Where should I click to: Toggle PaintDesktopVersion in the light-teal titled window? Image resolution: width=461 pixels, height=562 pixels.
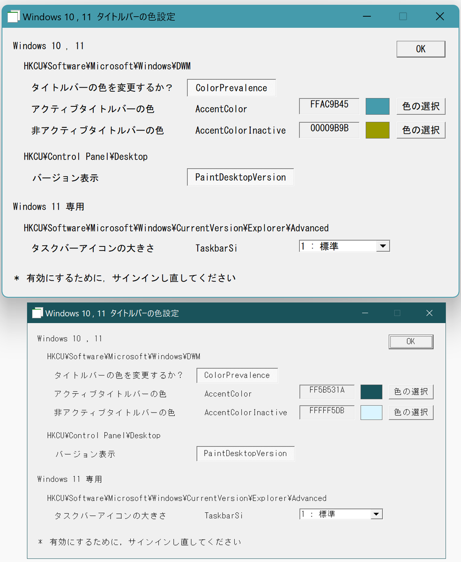[240, 177]
